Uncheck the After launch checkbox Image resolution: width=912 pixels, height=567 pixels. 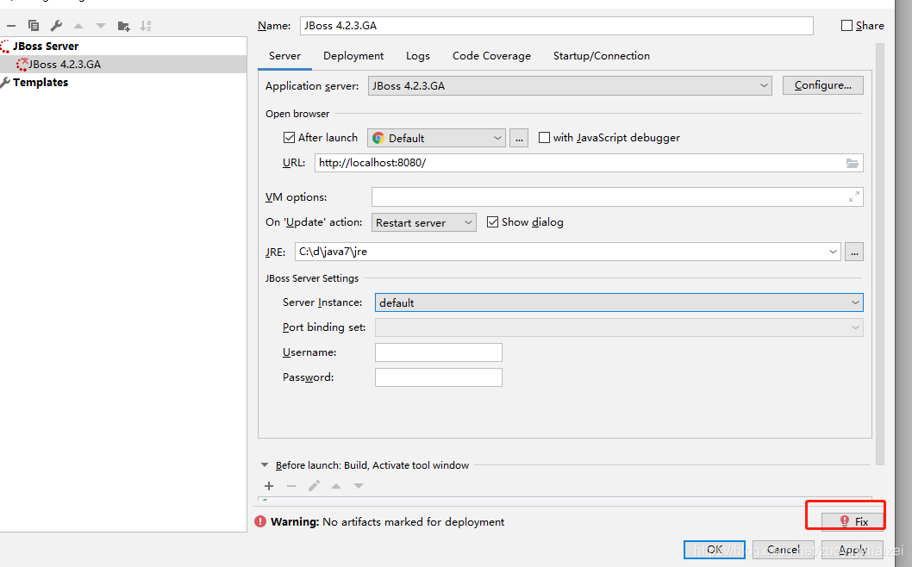click(289, 137)
